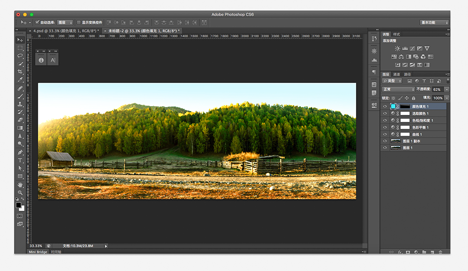
Task: Swap foreground and background colors
Action: (x=22, y=199)
